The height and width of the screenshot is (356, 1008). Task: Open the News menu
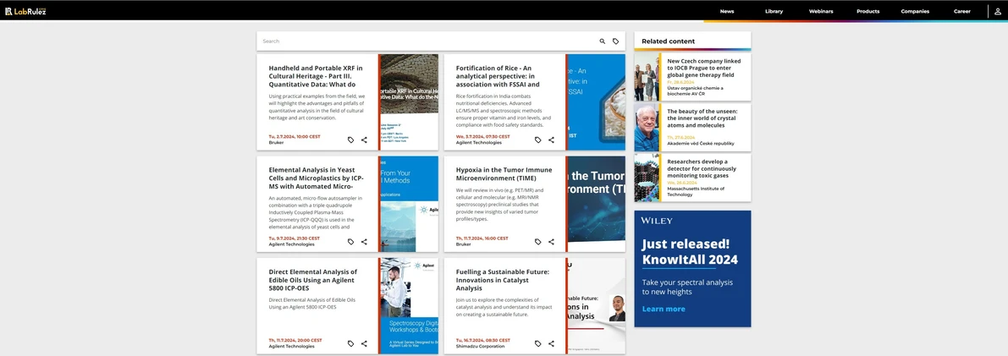click(x=726, y=12)
